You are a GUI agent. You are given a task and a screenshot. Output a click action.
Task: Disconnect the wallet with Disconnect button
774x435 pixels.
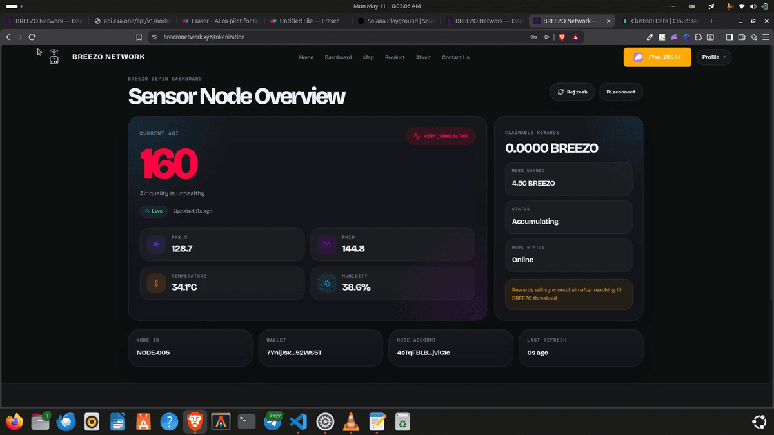point(621,92)
